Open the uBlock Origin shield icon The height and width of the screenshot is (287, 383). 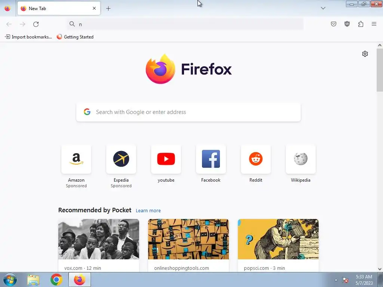[347, 24]
